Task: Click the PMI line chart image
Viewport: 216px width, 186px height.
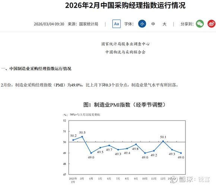Action: point(124,148)
